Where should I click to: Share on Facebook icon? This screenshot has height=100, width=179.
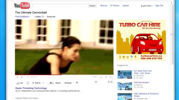51,83
